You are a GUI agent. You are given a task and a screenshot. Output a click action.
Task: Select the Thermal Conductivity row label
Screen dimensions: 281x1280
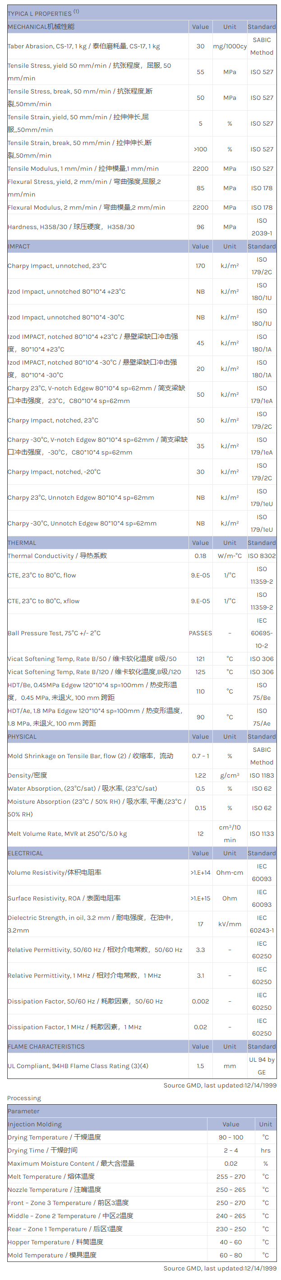point(57,556)
